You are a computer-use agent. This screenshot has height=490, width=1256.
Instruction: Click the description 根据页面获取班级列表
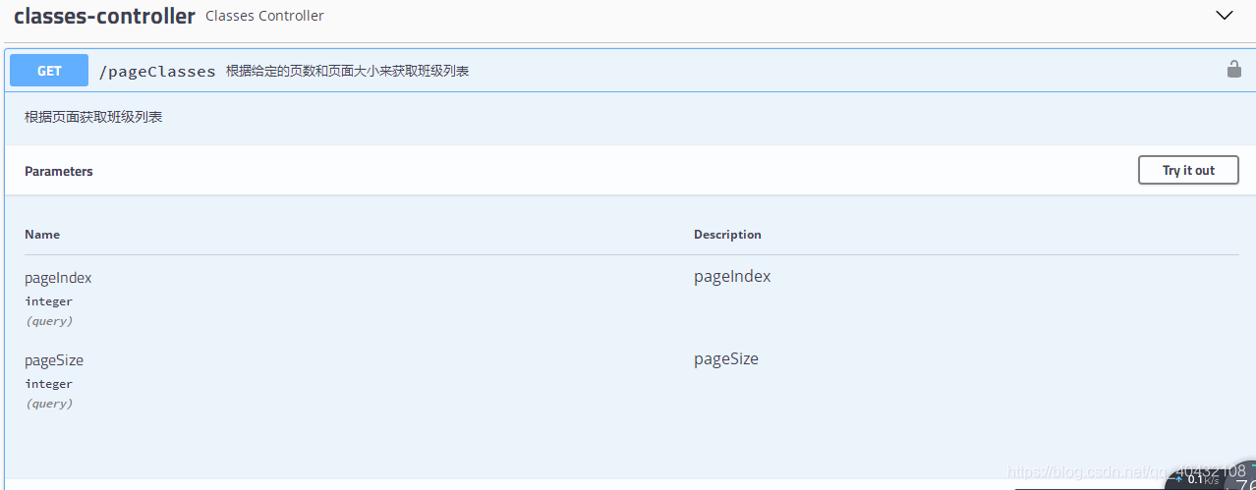[93, 117]
